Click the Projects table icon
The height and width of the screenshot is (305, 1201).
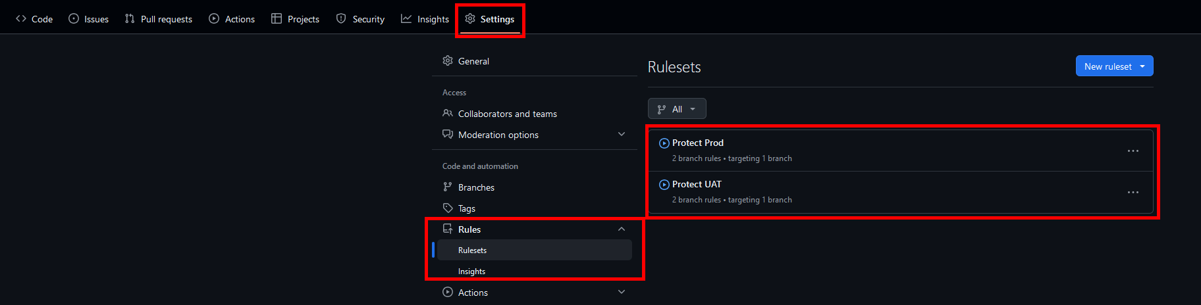point(277,18)
